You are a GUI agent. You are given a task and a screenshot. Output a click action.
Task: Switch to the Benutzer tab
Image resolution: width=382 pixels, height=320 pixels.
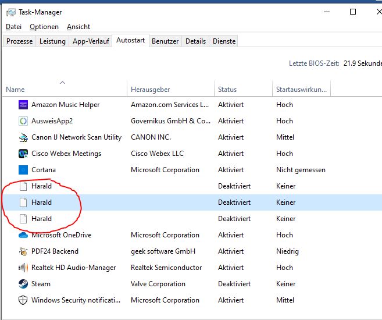point(165,41)
